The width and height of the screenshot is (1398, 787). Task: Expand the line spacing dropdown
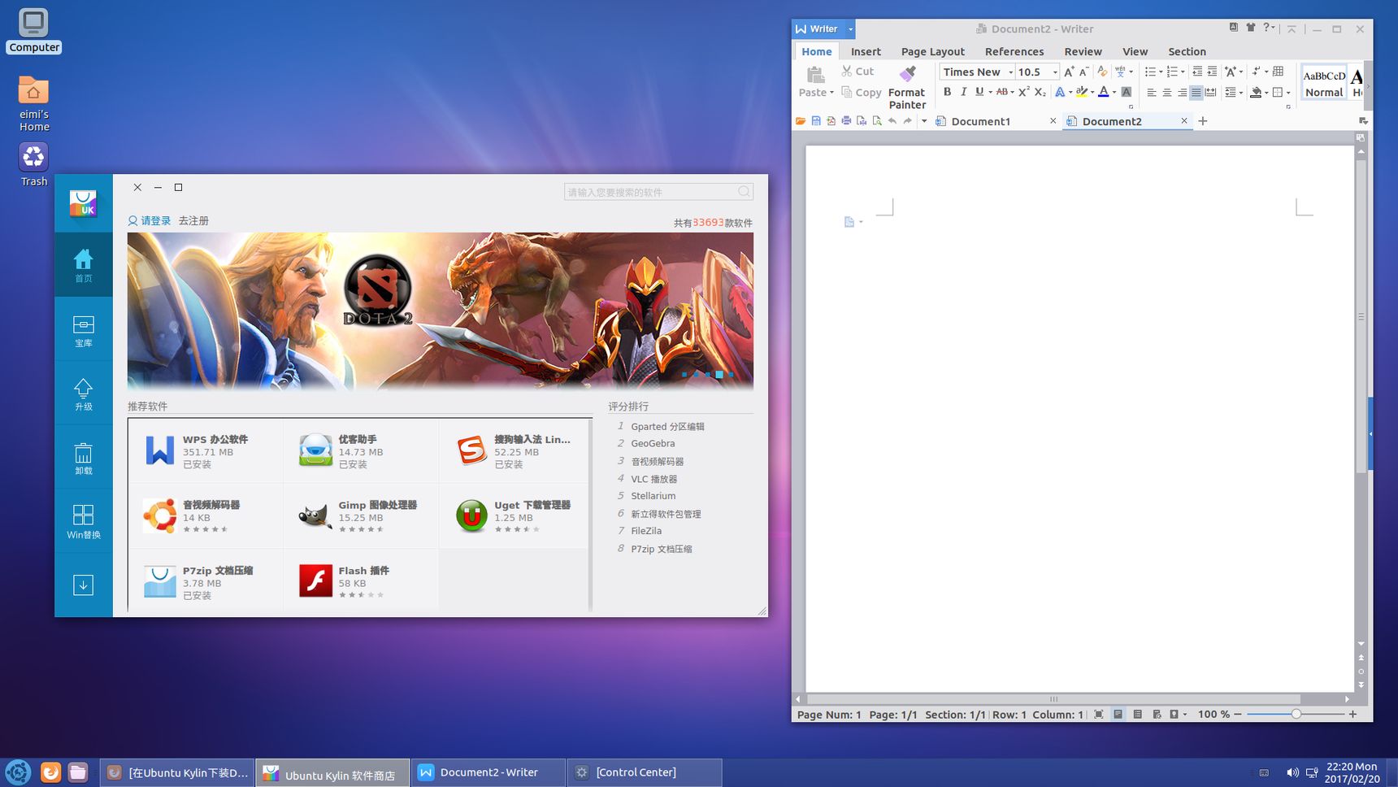[1241, 93]
